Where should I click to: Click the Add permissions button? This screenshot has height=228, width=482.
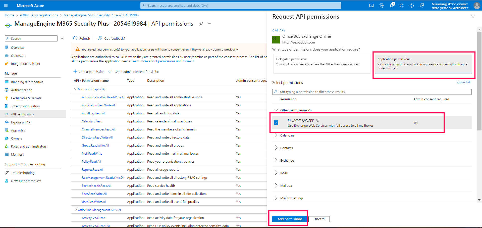(x=290, y=219)
